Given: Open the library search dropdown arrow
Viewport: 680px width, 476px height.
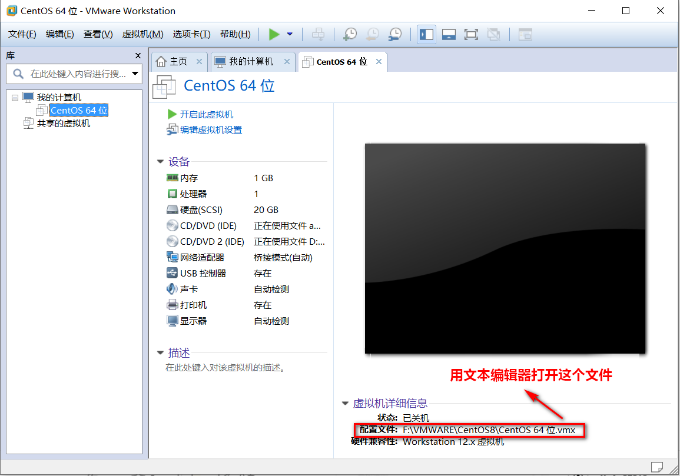Looking at the screenshot, I should [135, 74].
